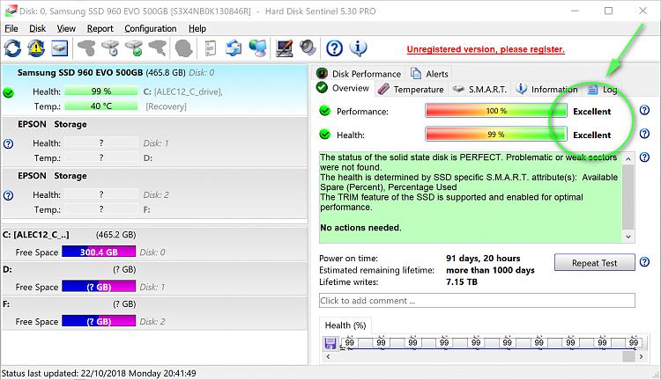Open the S.M.A.R.T. tab

[479, 89]
